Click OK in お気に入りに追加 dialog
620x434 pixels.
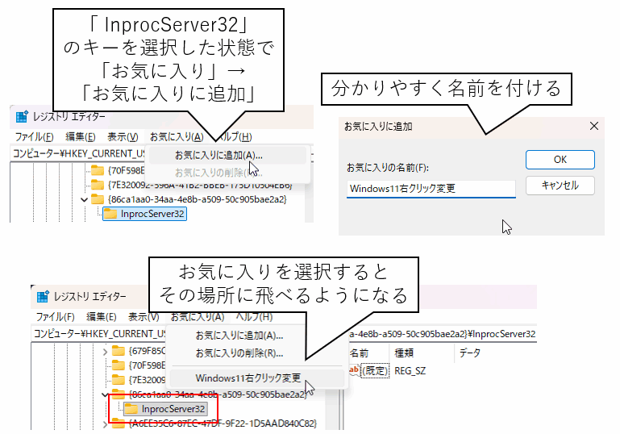coord(560,160)
